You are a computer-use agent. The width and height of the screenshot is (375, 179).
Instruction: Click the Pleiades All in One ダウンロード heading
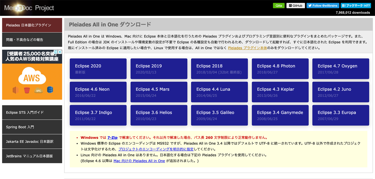tap(110, 24)
